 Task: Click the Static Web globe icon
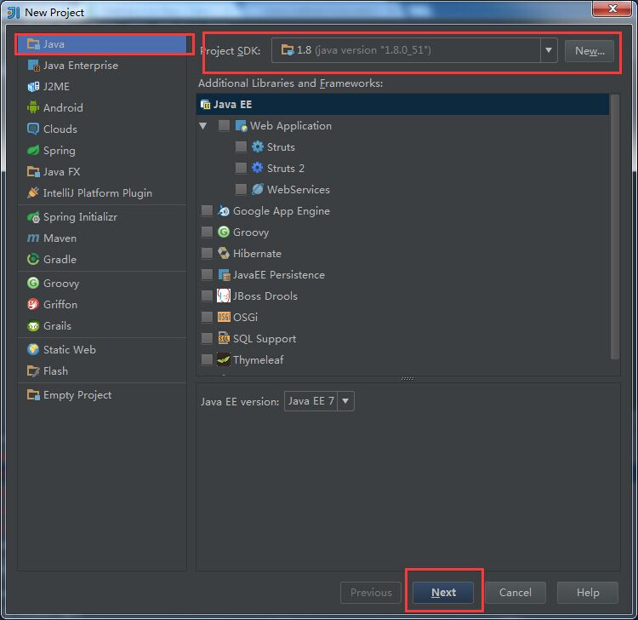pos(33,349)
